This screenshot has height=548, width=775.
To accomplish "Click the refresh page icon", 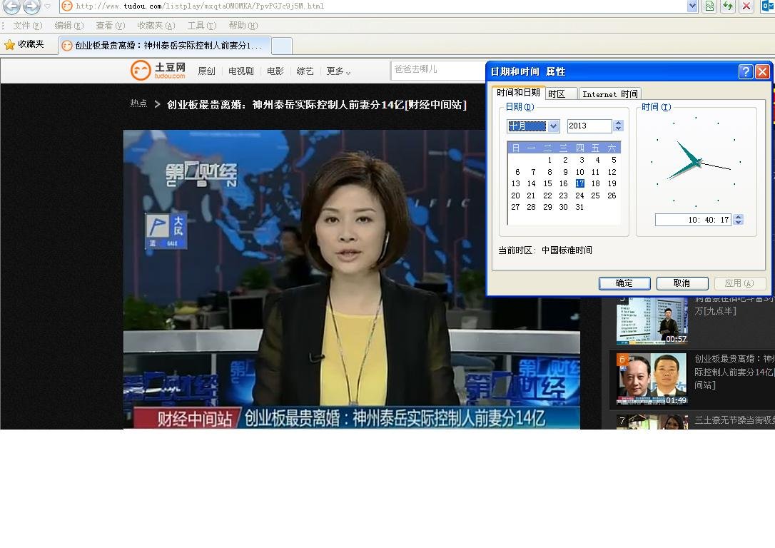I will pos(727,7).
